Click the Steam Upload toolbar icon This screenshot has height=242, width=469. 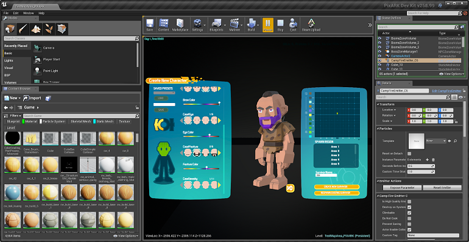(x=311, y=24)
